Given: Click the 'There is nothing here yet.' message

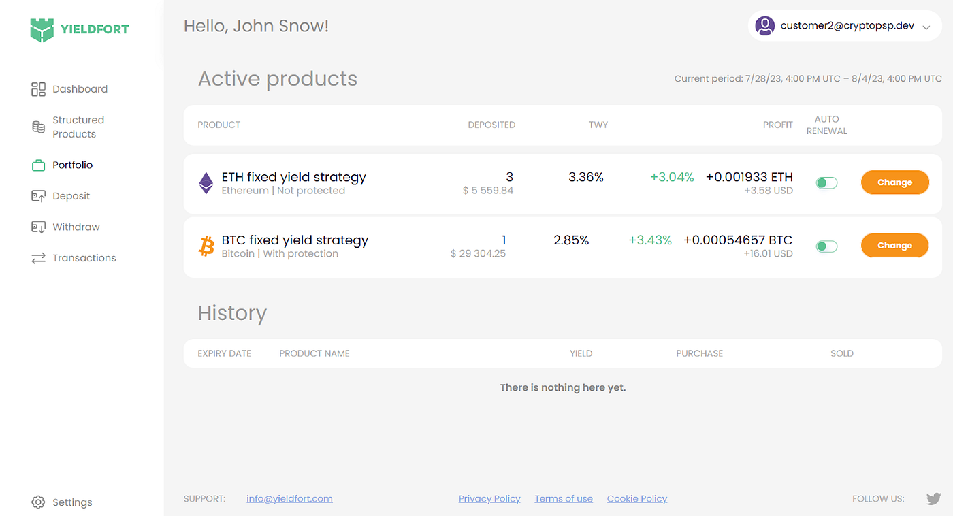Looking at the screenshot, I should pyautogui.click(x=563, y=387).
